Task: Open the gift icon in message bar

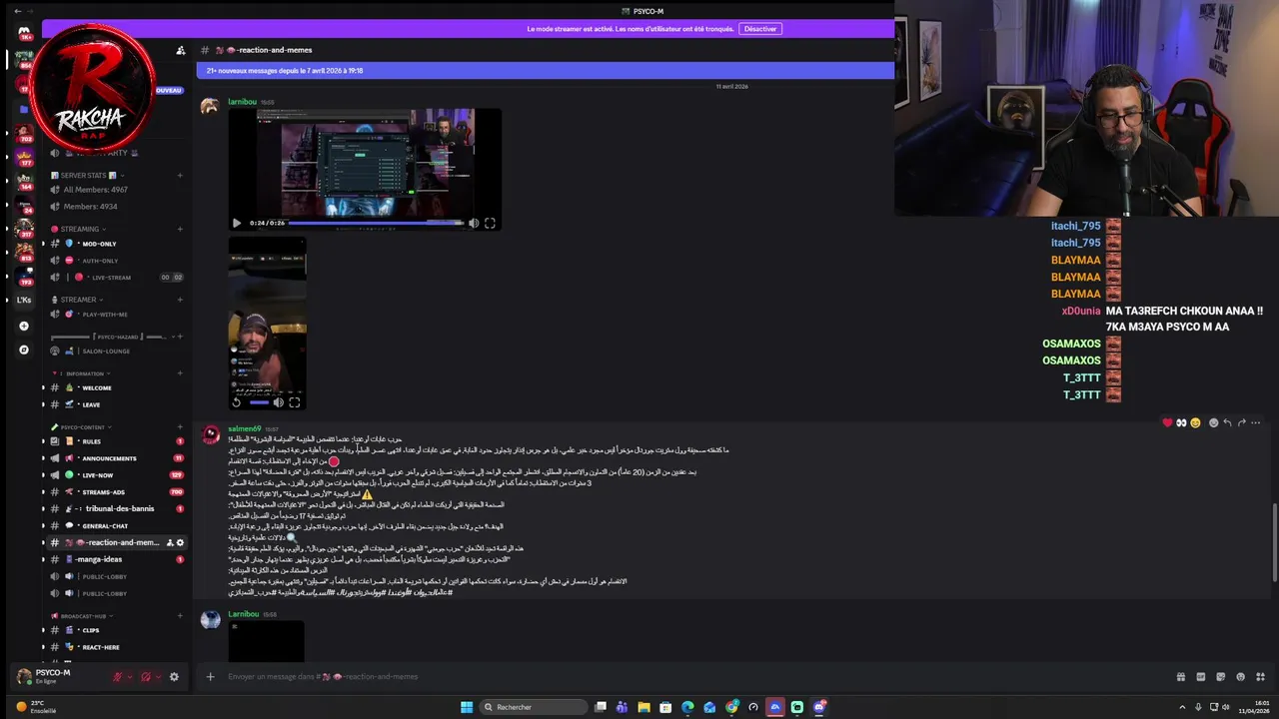Action: coord(1181,676)
